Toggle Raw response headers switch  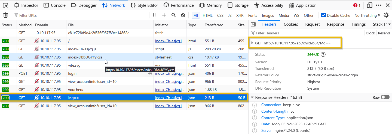[385, 97]
